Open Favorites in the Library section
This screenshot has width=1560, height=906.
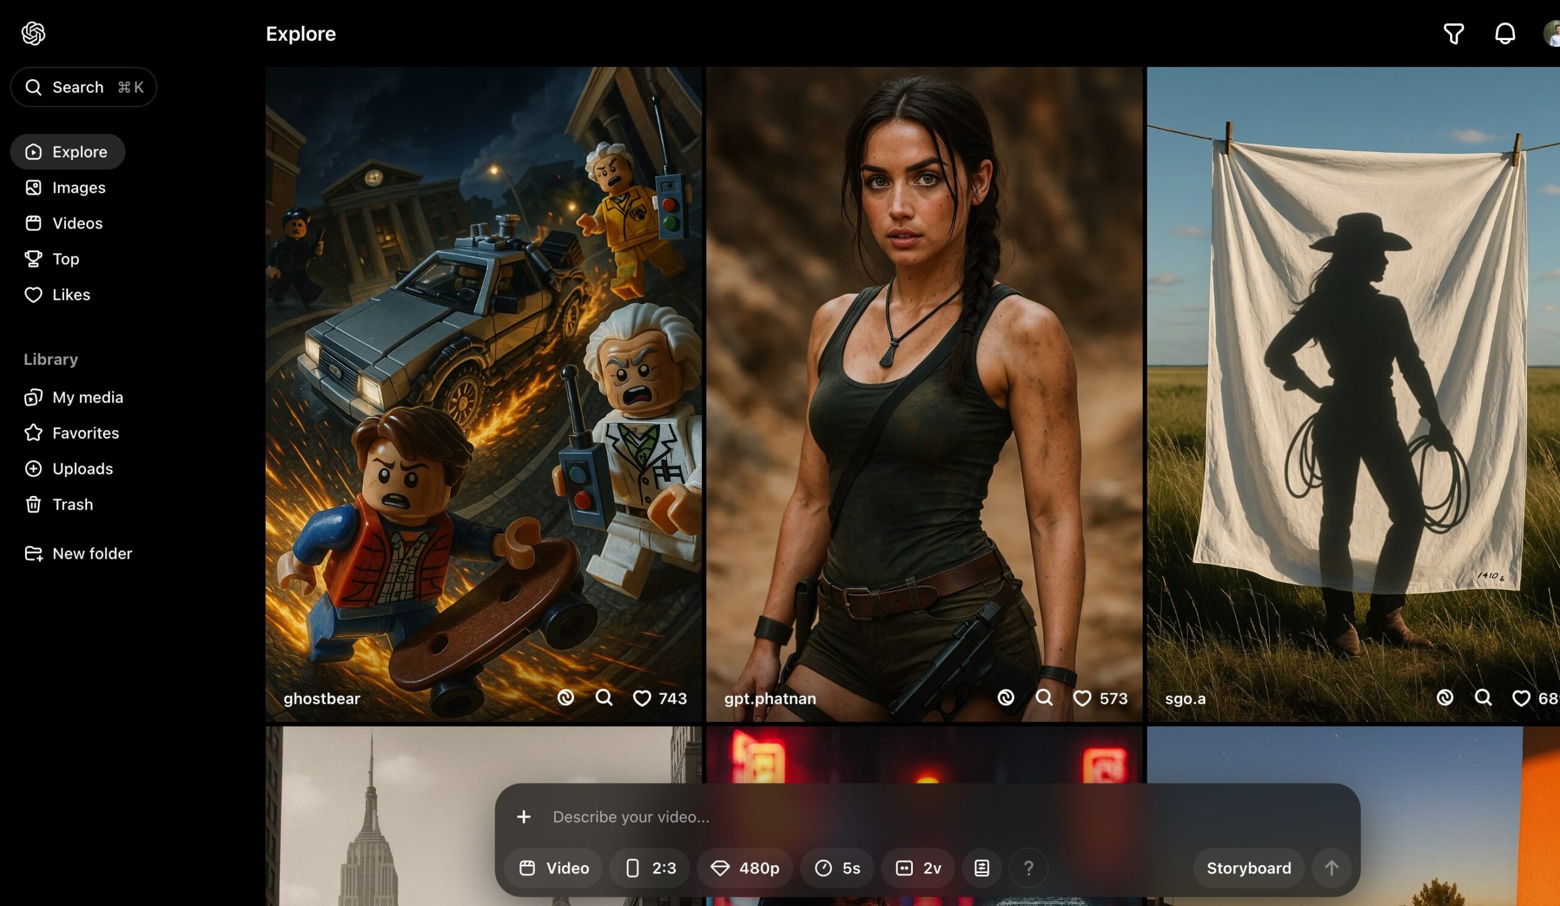pyautogui.click(x=85, y=433)
